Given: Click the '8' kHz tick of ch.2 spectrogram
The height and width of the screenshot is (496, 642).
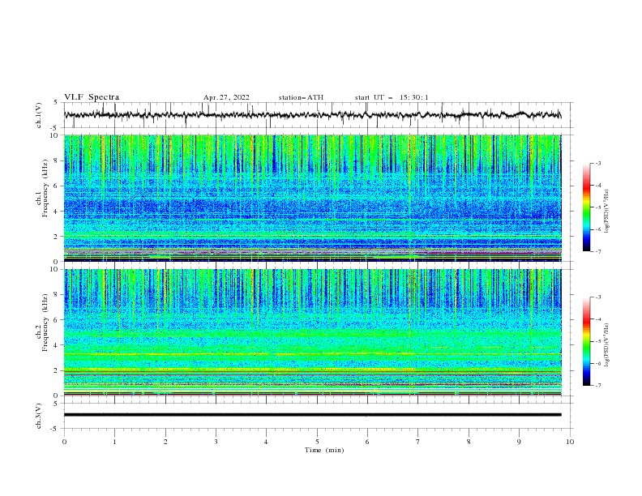Looking at the screenshot, I should click(x=58, y=295).
